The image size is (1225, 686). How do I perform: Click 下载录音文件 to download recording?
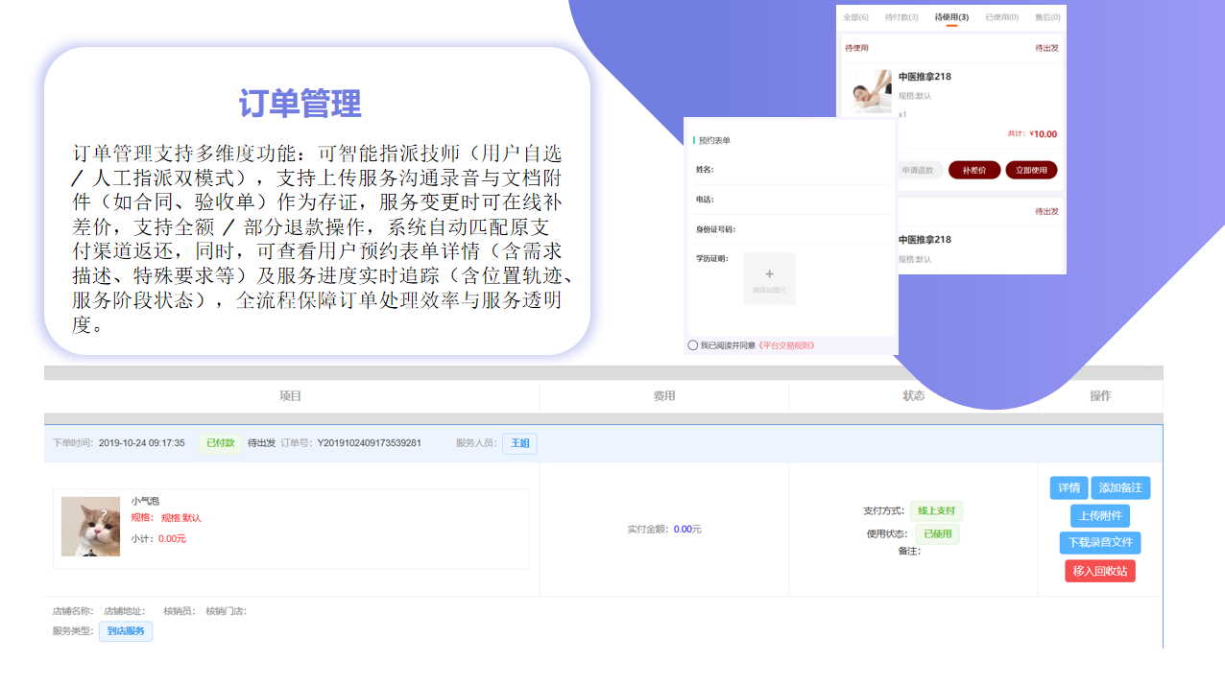click(1100, 543)
